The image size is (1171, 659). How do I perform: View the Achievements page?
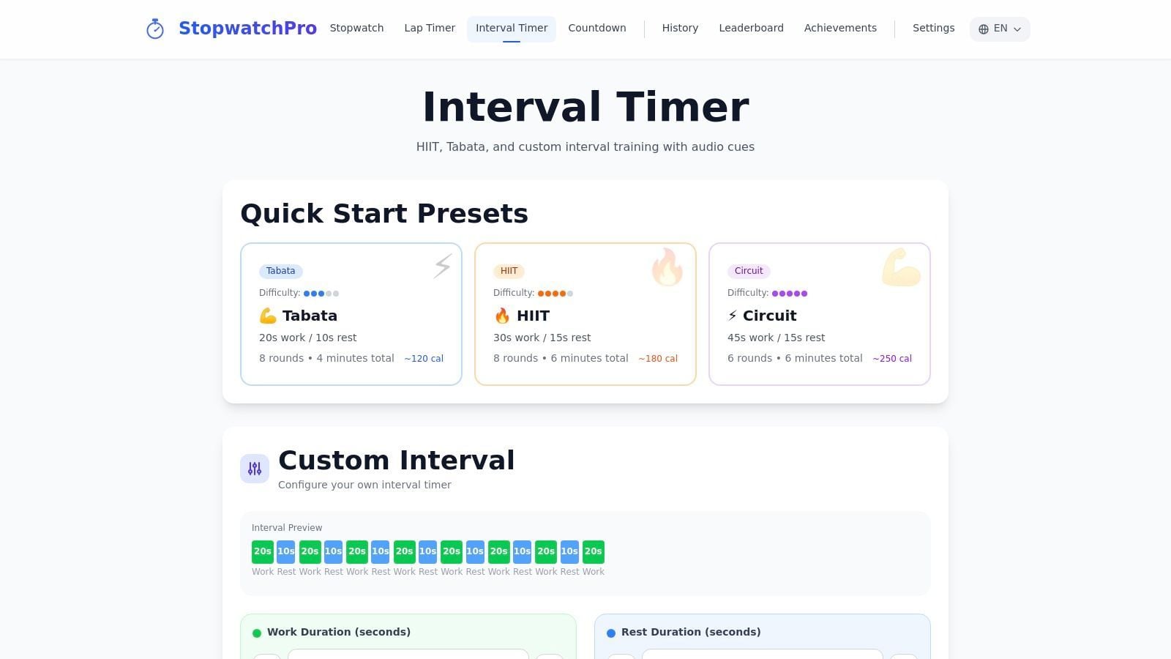tap(840, 28)
